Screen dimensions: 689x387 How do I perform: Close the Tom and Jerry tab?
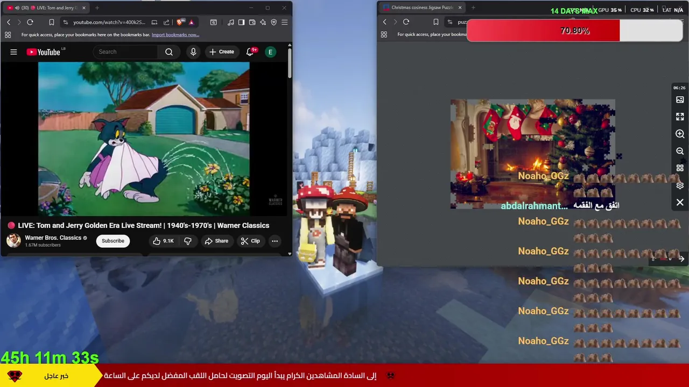click(83, 8)
